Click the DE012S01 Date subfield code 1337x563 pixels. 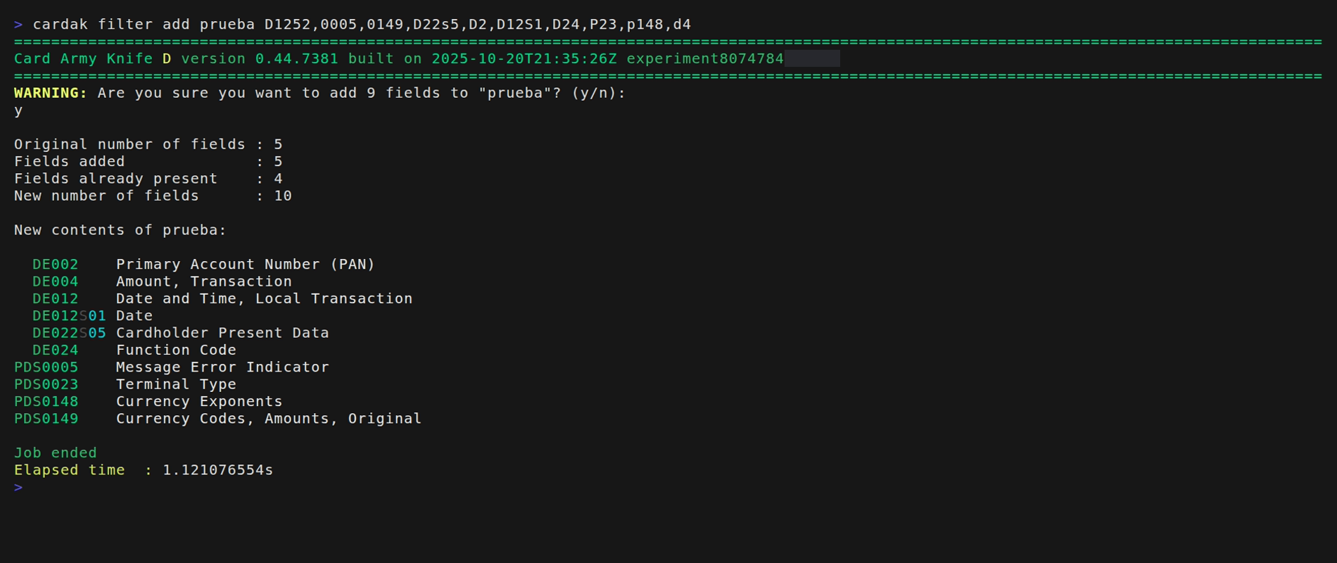(69, 316)
